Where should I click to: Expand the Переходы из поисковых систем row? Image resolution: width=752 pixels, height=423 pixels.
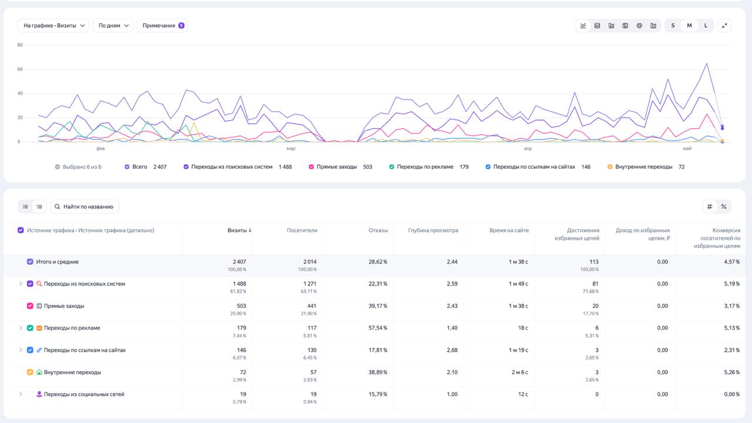(x=21, y=284)
